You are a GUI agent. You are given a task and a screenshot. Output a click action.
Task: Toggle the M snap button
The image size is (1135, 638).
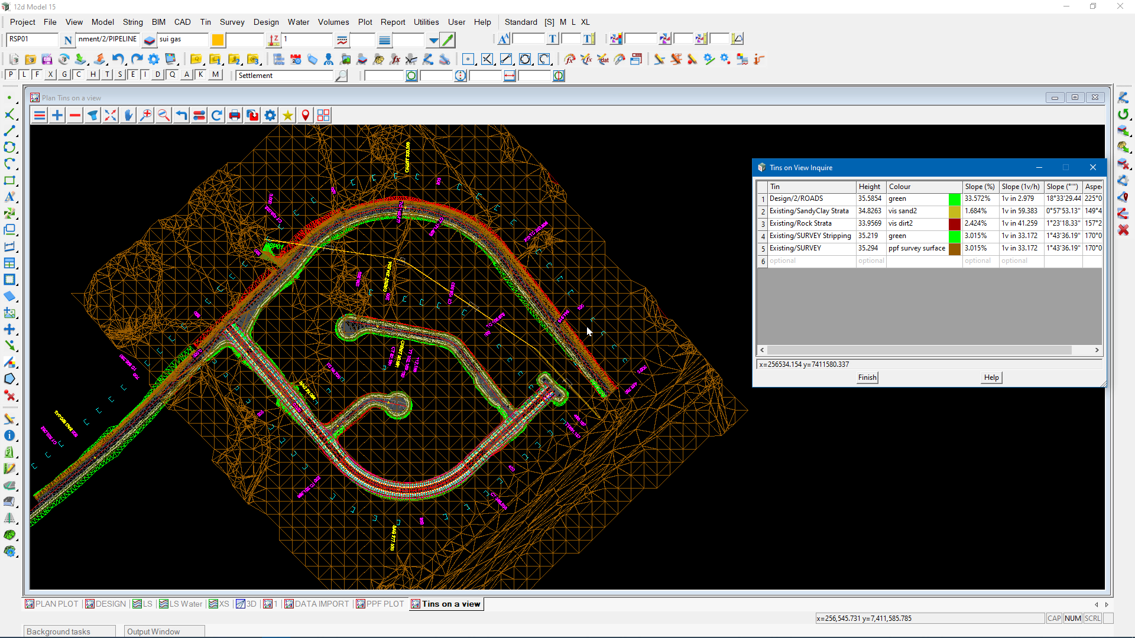pos(215,74)
